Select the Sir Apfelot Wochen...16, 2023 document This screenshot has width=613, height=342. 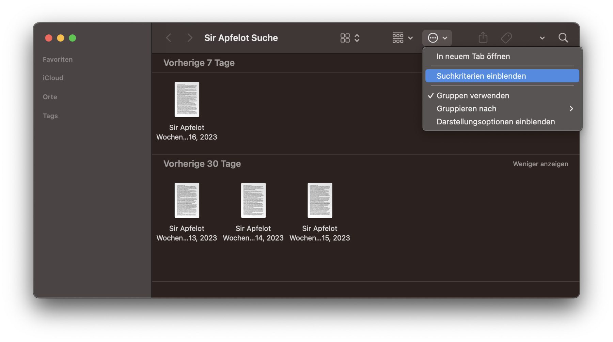(x=187, y=100)
